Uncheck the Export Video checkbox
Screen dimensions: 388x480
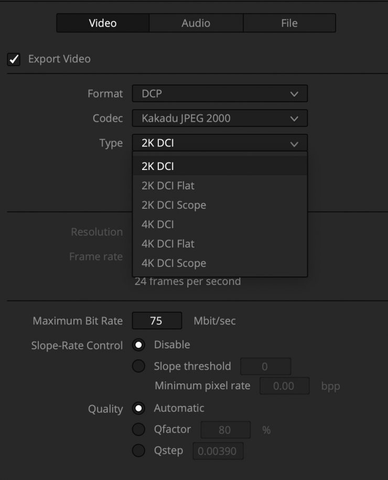14,59
